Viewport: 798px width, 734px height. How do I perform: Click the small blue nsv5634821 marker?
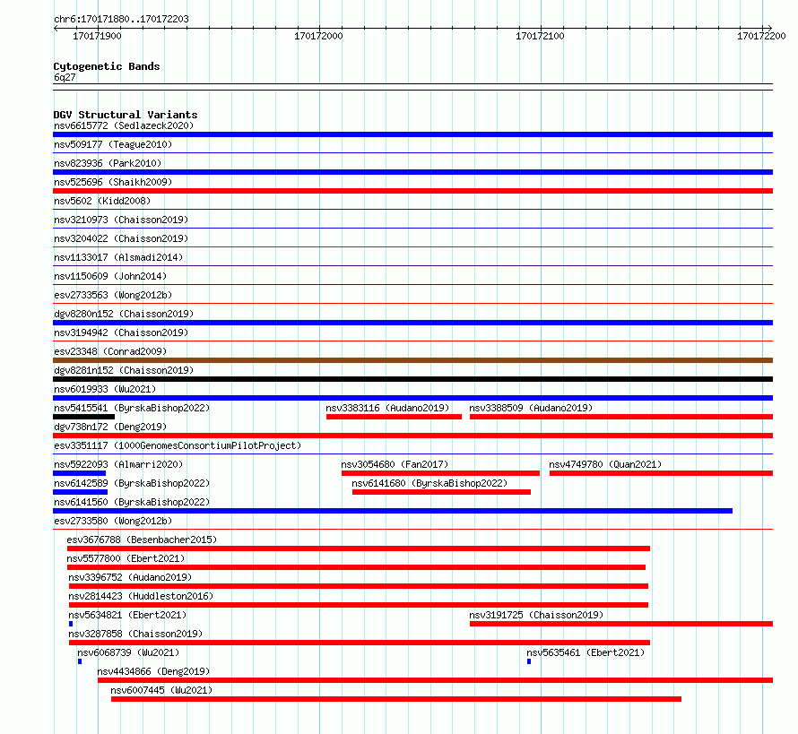(71, 624)
